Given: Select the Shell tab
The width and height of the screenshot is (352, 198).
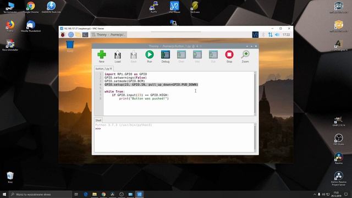Looking at the screenshot, I should pyautogui.click(x=98, y=120).
